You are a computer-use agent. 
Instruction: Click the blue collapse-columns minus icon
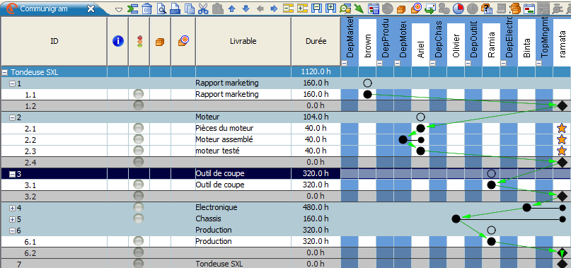tap(316, 8)
